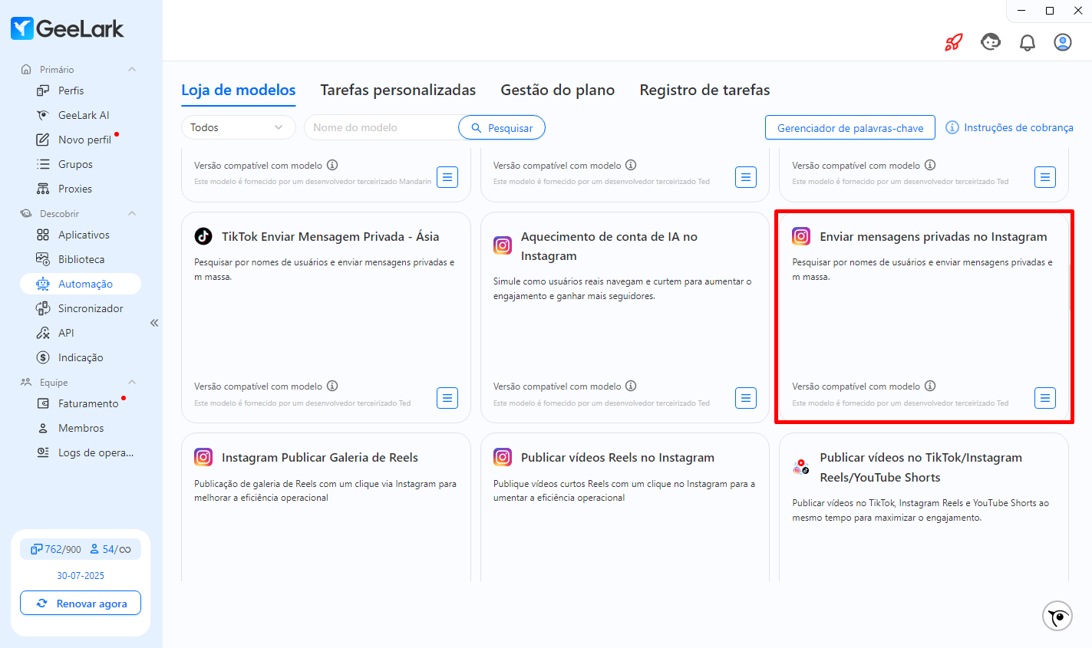This screenshot has width=1092, height=648.
Task: Open customer support face icon
Action: click(x=991, y=42)
